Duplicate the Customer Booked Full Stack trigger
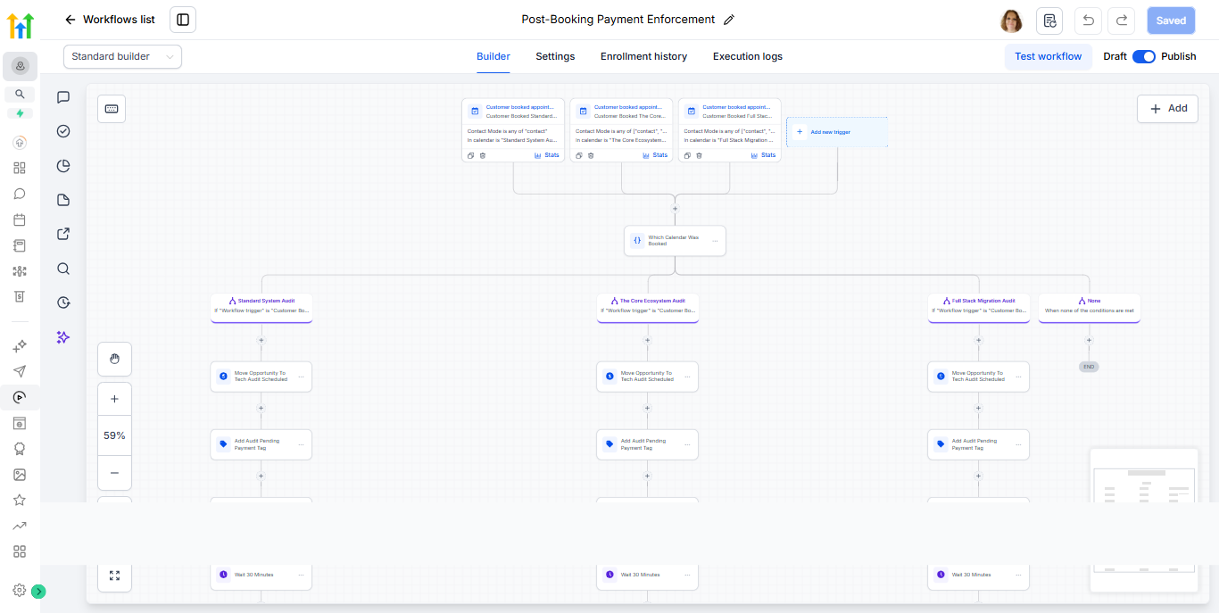The image size is (1219, 613). 687,155
